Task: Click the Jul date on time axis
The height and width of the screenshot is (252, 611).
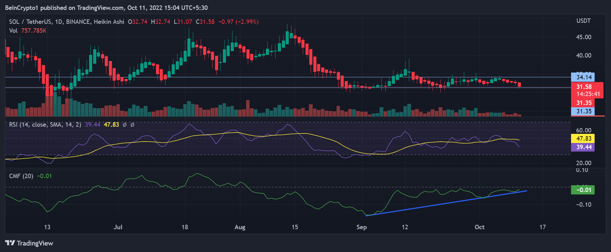Action: (x=118, y=227)
